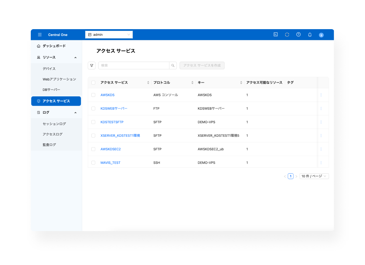Viewport: 365px width, 265px height.
Task: Click the refresh sync icon
Action: [x=287, y=35]
